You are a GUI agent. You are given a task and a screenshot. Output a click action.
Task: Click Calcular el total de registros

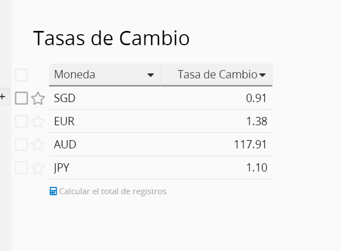pos(113,191)
